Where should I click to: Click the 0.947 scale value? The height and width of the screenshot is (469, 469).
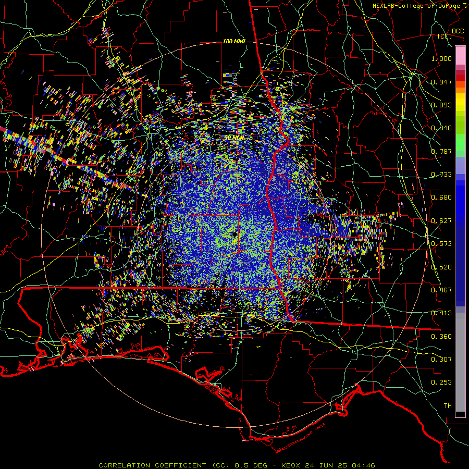[441, 82]
